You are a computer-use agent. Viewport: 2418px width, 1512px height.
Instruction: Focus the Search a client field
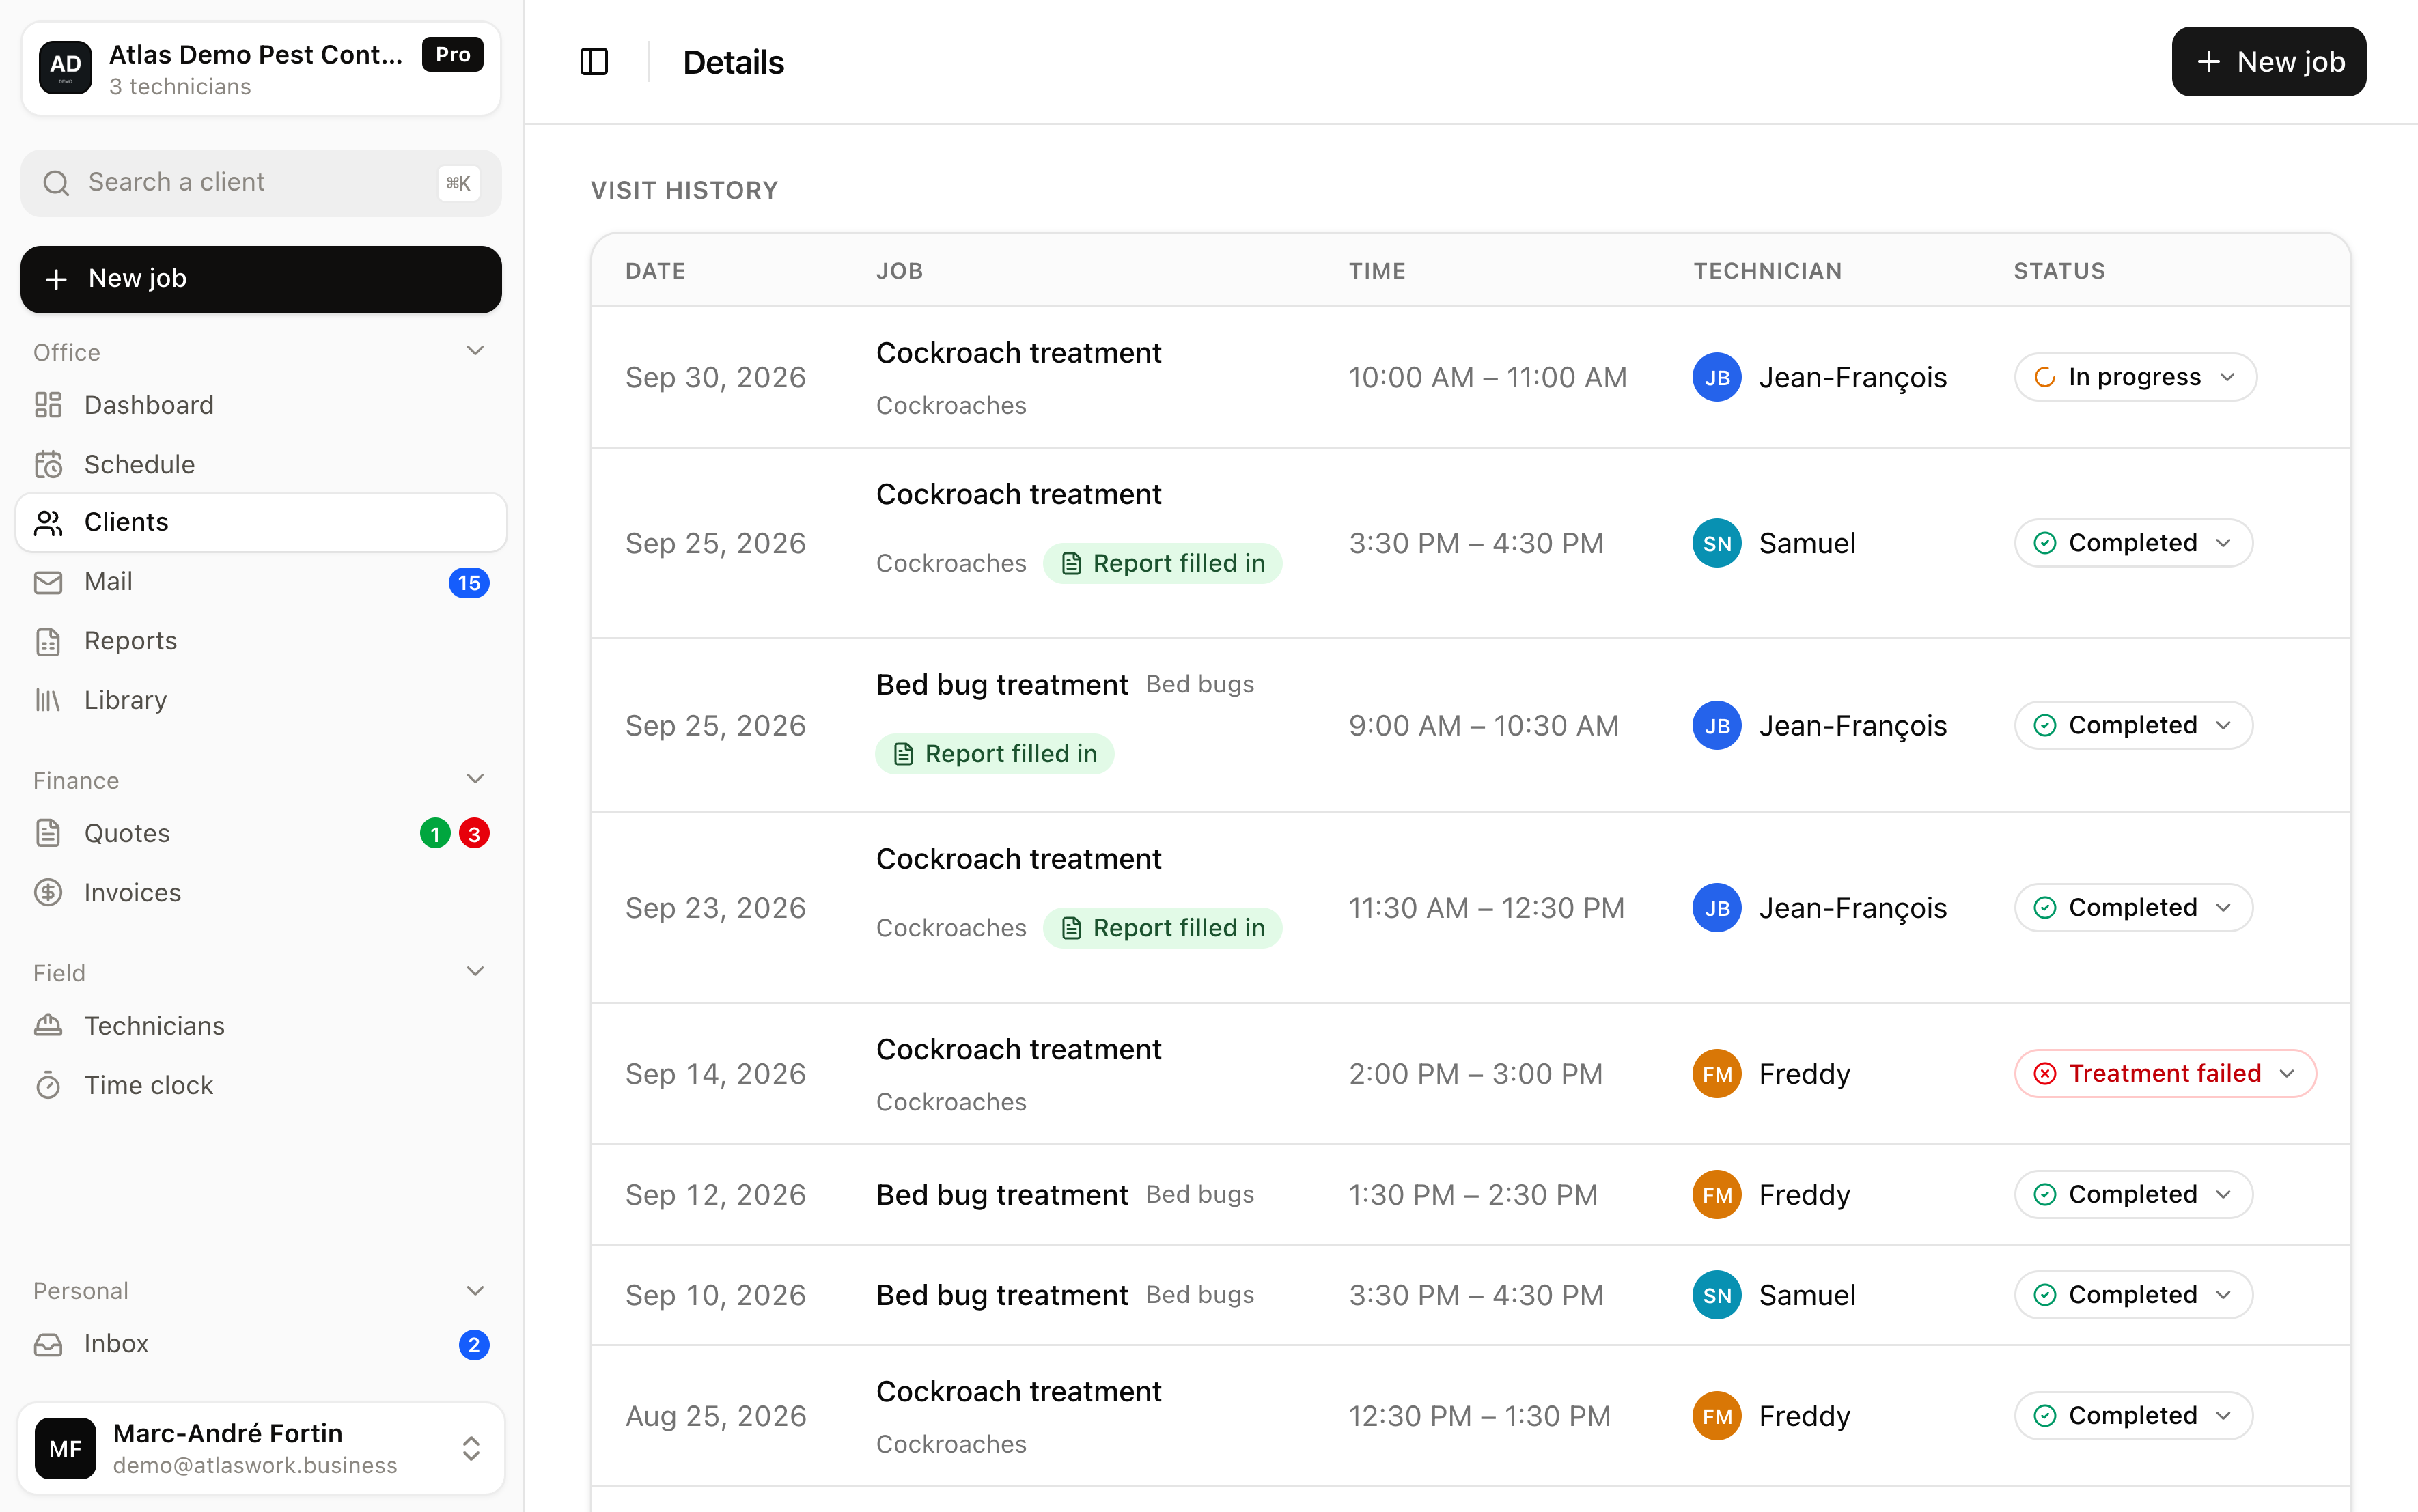click(x=261, y=183)
